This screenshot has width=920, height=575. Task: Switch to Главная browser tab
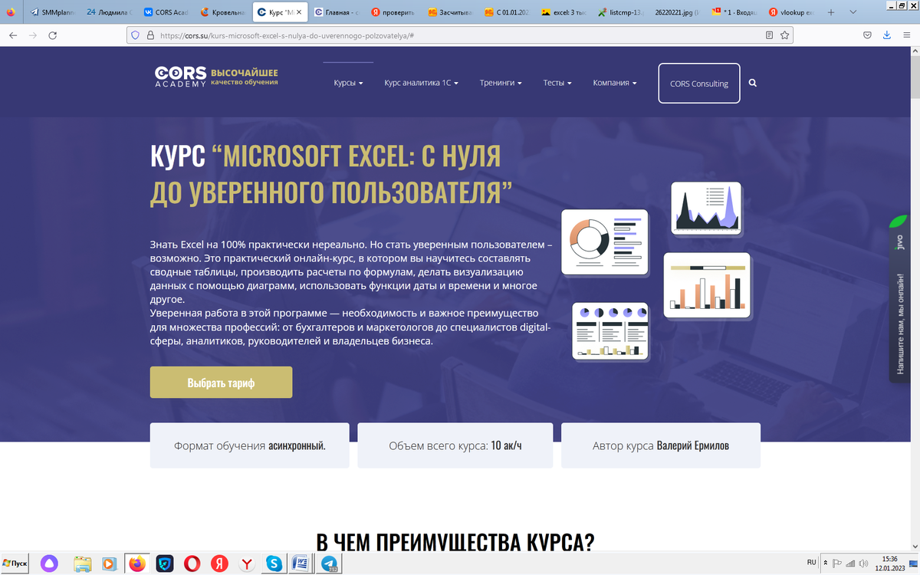click(x=337, y=13)
